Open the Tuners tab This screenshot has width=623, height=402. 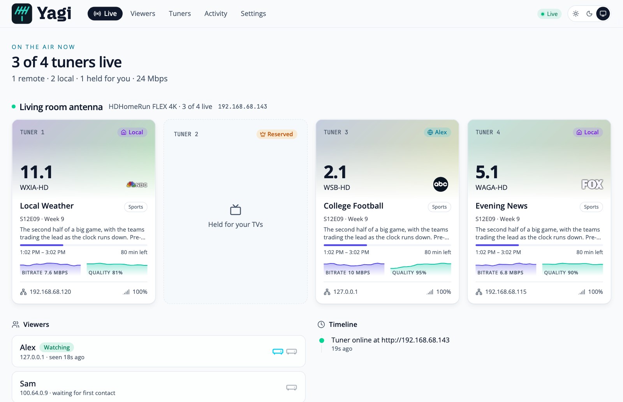[x=180, y=14]
